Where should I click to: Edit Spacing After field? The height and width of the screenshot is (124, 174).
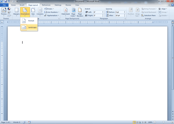(x=119, y=15)
